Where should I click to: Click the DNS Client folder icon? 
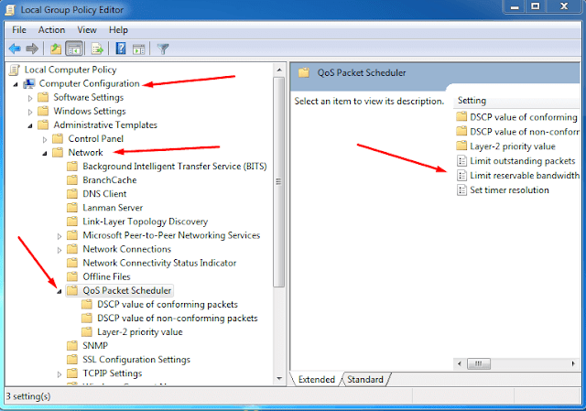[72, 194]
